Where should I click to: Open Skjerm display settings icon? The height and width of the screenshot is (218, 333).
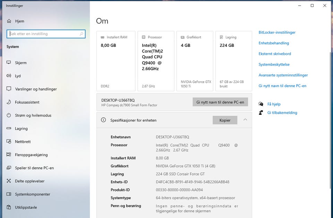coord(9,63)
